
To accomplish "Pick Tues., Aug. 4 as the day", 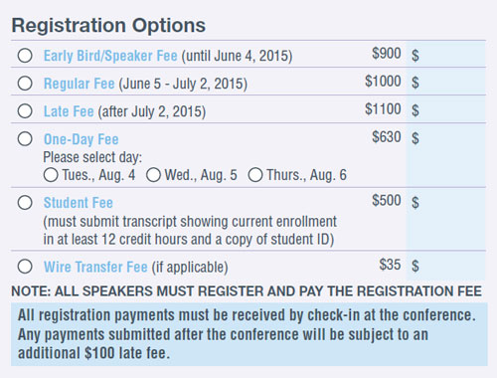I will (51, 175).
